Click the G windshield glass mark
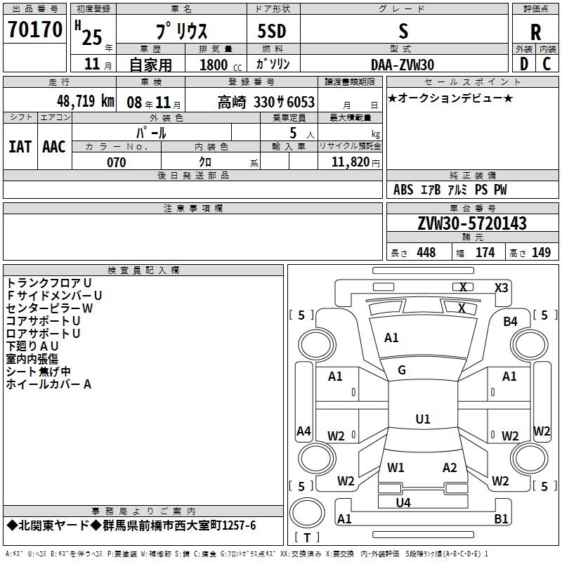 (x=402, y=370)
